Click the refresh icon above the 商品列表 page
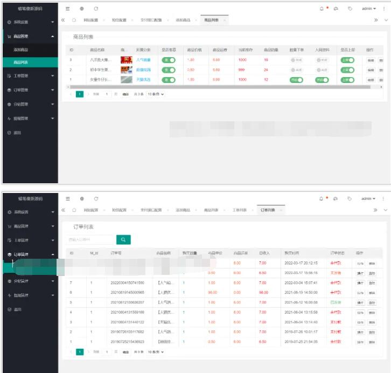Image resolution: width=391 pixels, height=373 pixels. [96, 9]
